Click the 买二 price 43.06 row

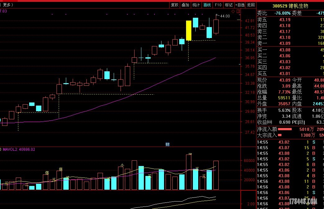(x=290, y=56)
